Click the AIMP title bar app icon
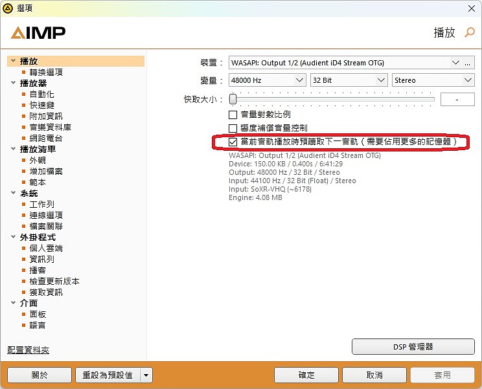Image resolution: width=482 pixels, height=389 pixels. [8, 8]
